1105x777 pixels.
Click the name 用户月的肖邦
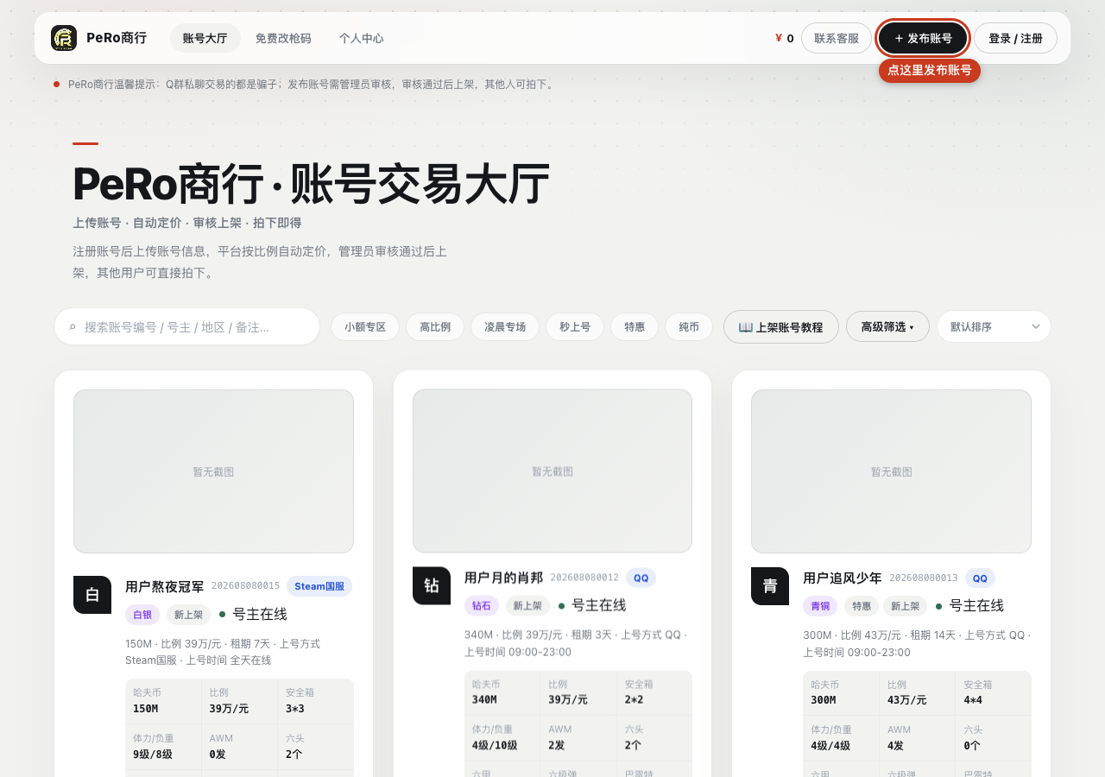click(x=504, y=578)
